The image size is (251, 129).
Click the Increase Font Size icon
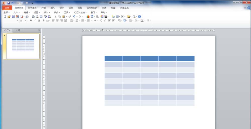101,21
